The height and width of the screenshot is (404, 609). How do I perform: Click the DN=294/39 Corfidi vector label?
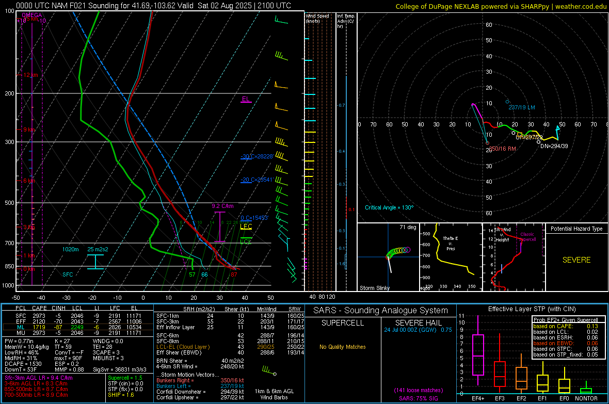click(554, 146)
